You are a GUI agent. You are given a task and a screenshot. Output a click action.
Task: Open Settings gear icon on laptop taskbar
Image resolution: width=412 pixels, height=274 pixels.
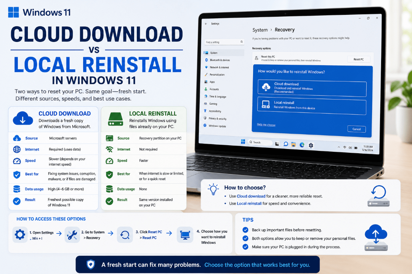311,145
